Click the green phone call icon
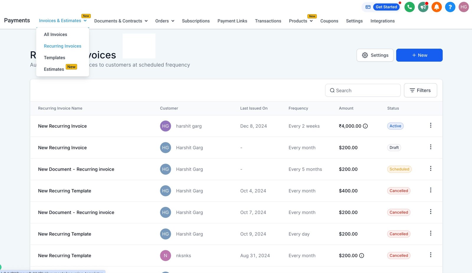The image size is (472, 273). click(409, 7)
